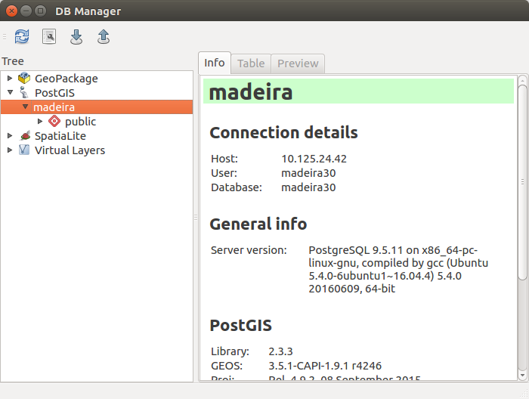529x399 pixels.
Task: Click the GEOS value 3.5.1-CAPI-1.9.1 r4246
Action: coord(325,366)
